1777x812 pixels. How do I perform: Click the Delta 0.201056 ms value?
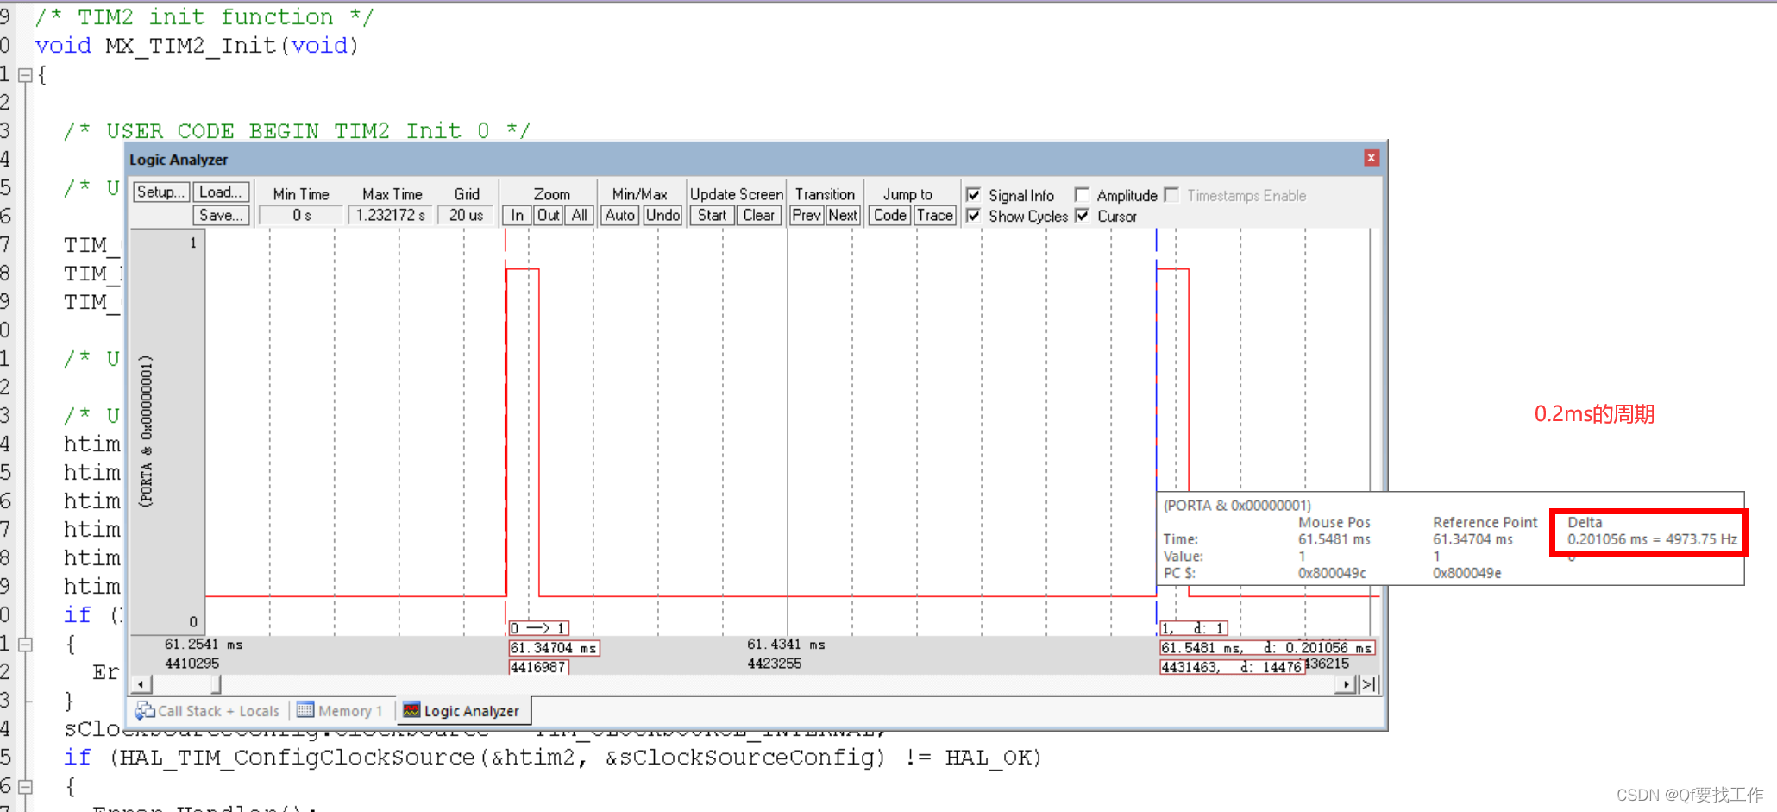(1651, 539)
